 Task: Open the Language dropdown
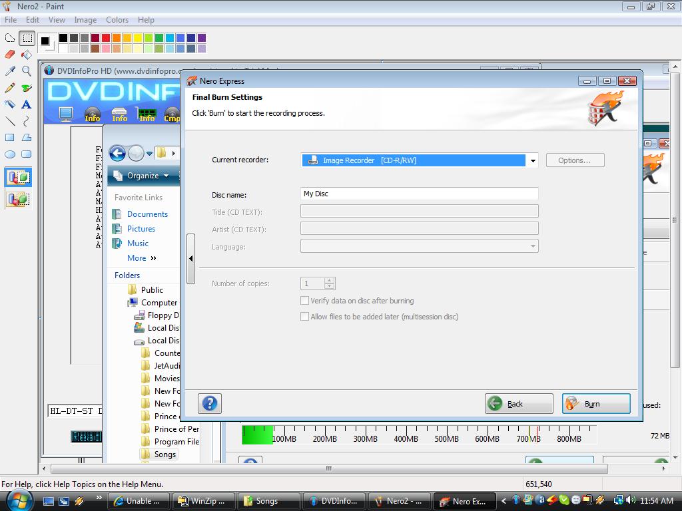pos(532,246)
